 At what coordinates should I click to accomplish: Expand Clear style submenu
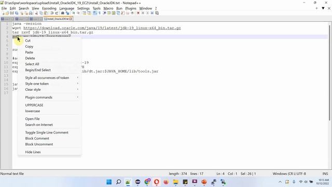point(49,90)
